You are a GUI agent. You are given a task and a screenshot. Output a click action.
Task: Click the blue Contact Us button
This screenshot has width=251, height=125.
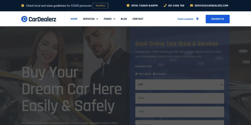click(x=217, y=19)
